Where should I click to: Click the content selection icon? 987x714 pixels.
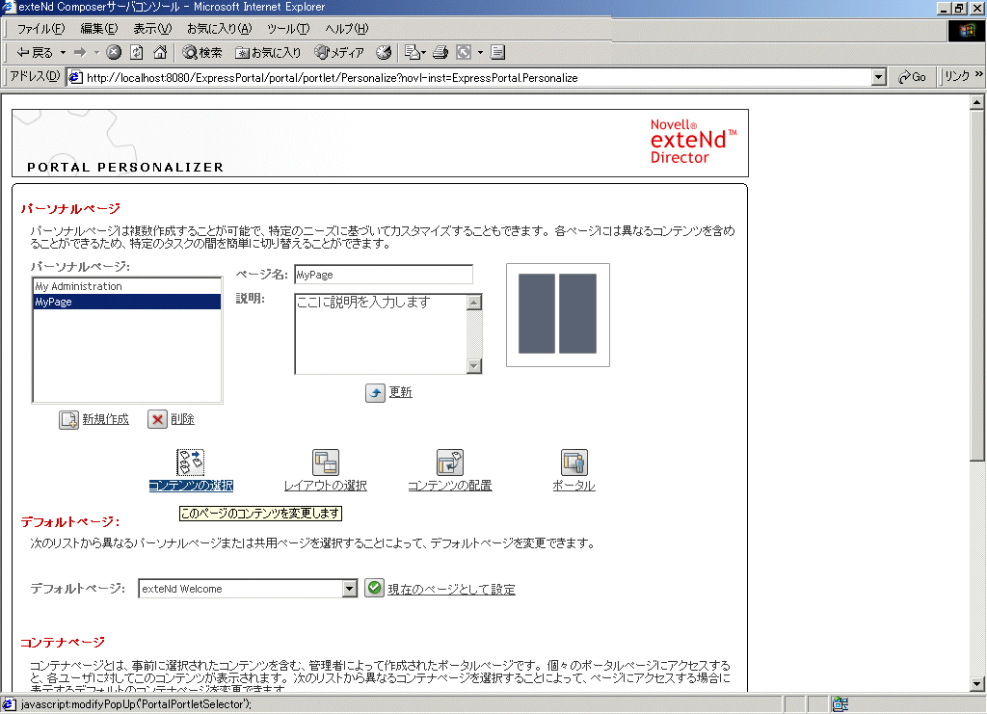190,463
